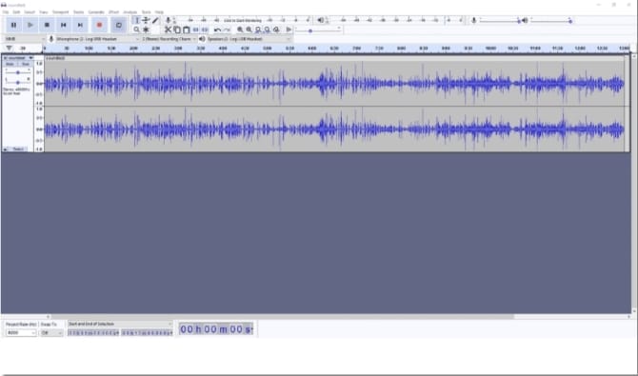
Task: Start recording with the red Record button
Action: pyautogui.click(x=99, y=25)
